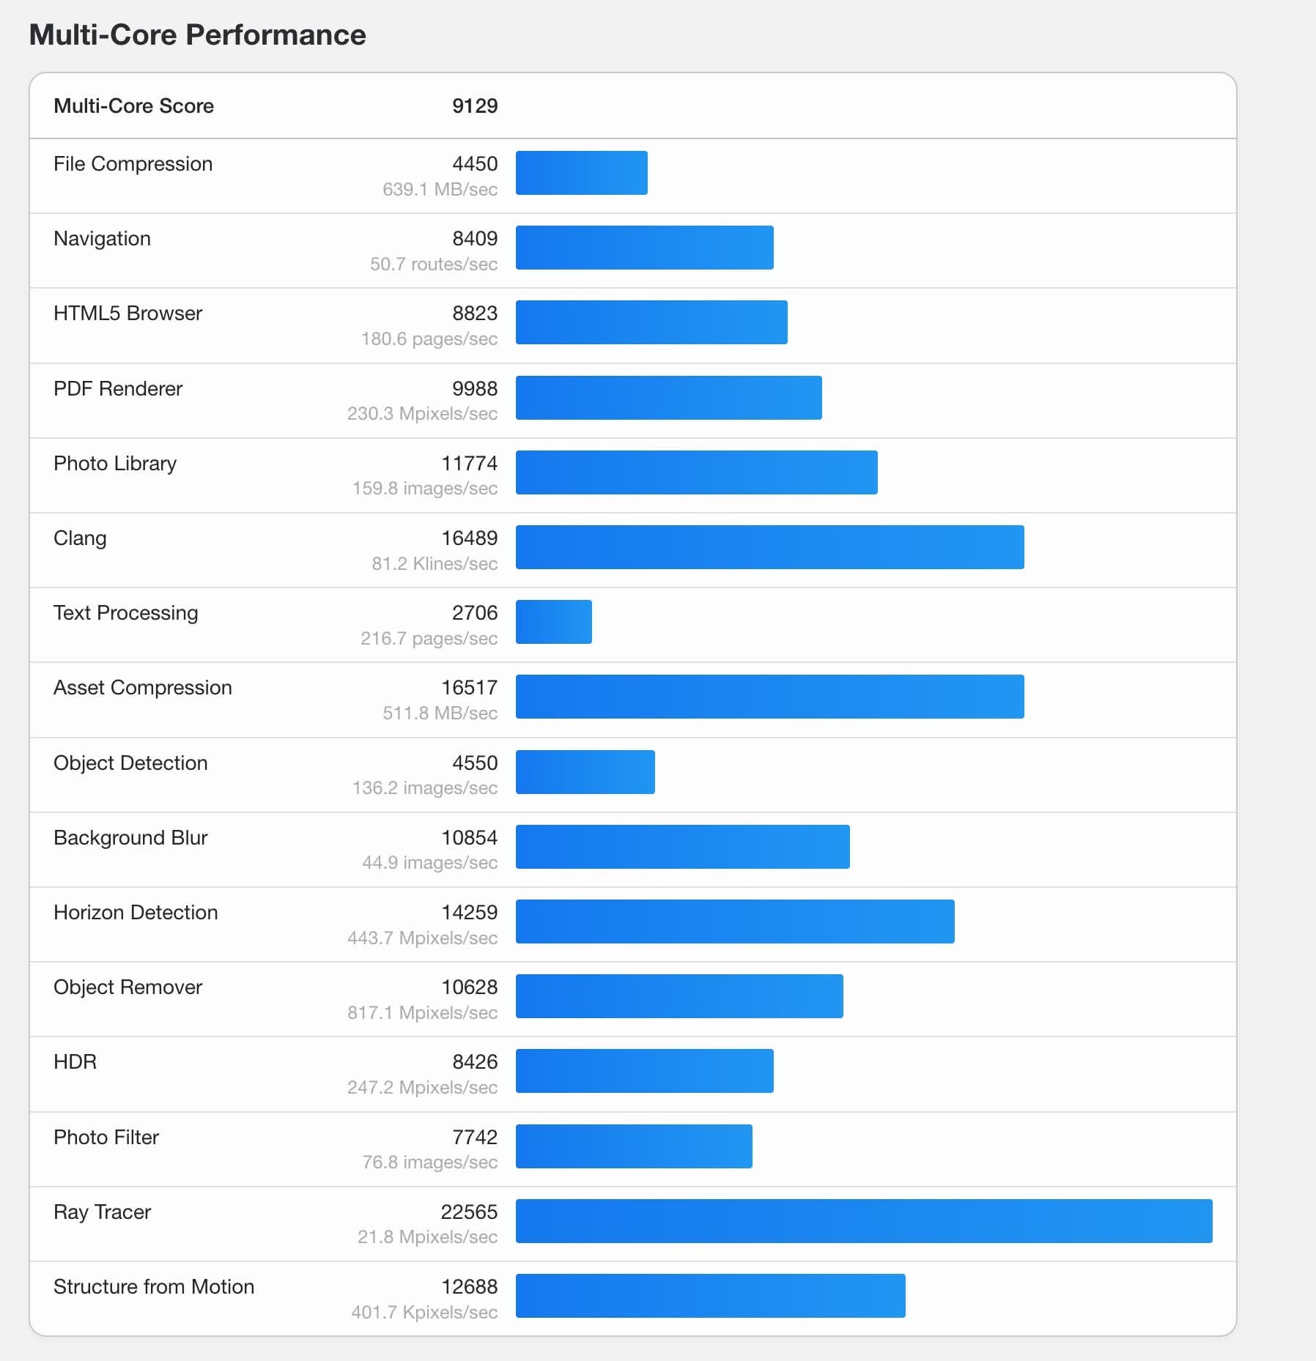Click the Horizon Detection bar
The image size is (1316, 1361).
tap(734, 921)
